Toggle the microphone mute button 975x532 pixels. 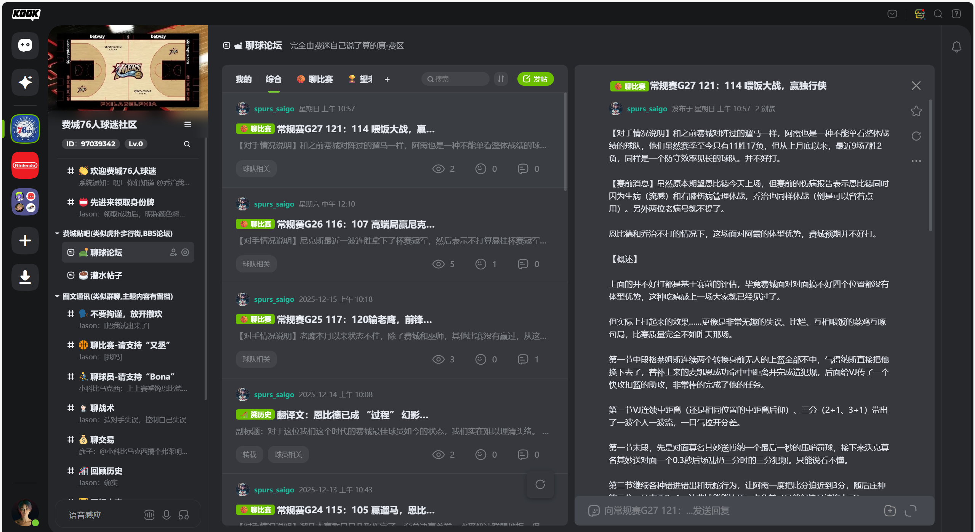[167, 515]
